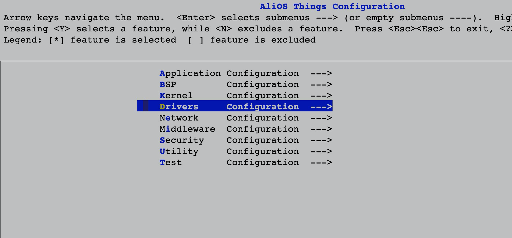Click the cursor block before Drivers
Screen dimensions: 512x238
[146, 106]
